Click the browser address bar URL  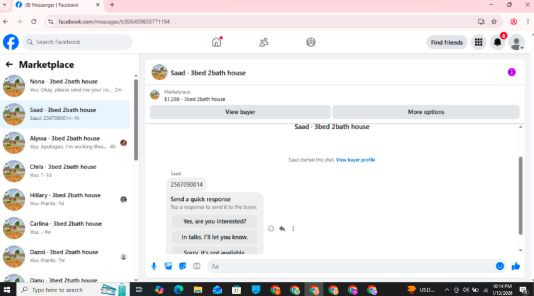(x=114, y=21)
